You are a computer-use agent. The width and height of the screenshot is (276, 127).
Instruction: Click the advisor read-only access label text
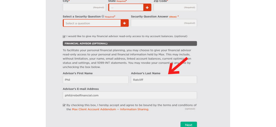tap(127, 36)
